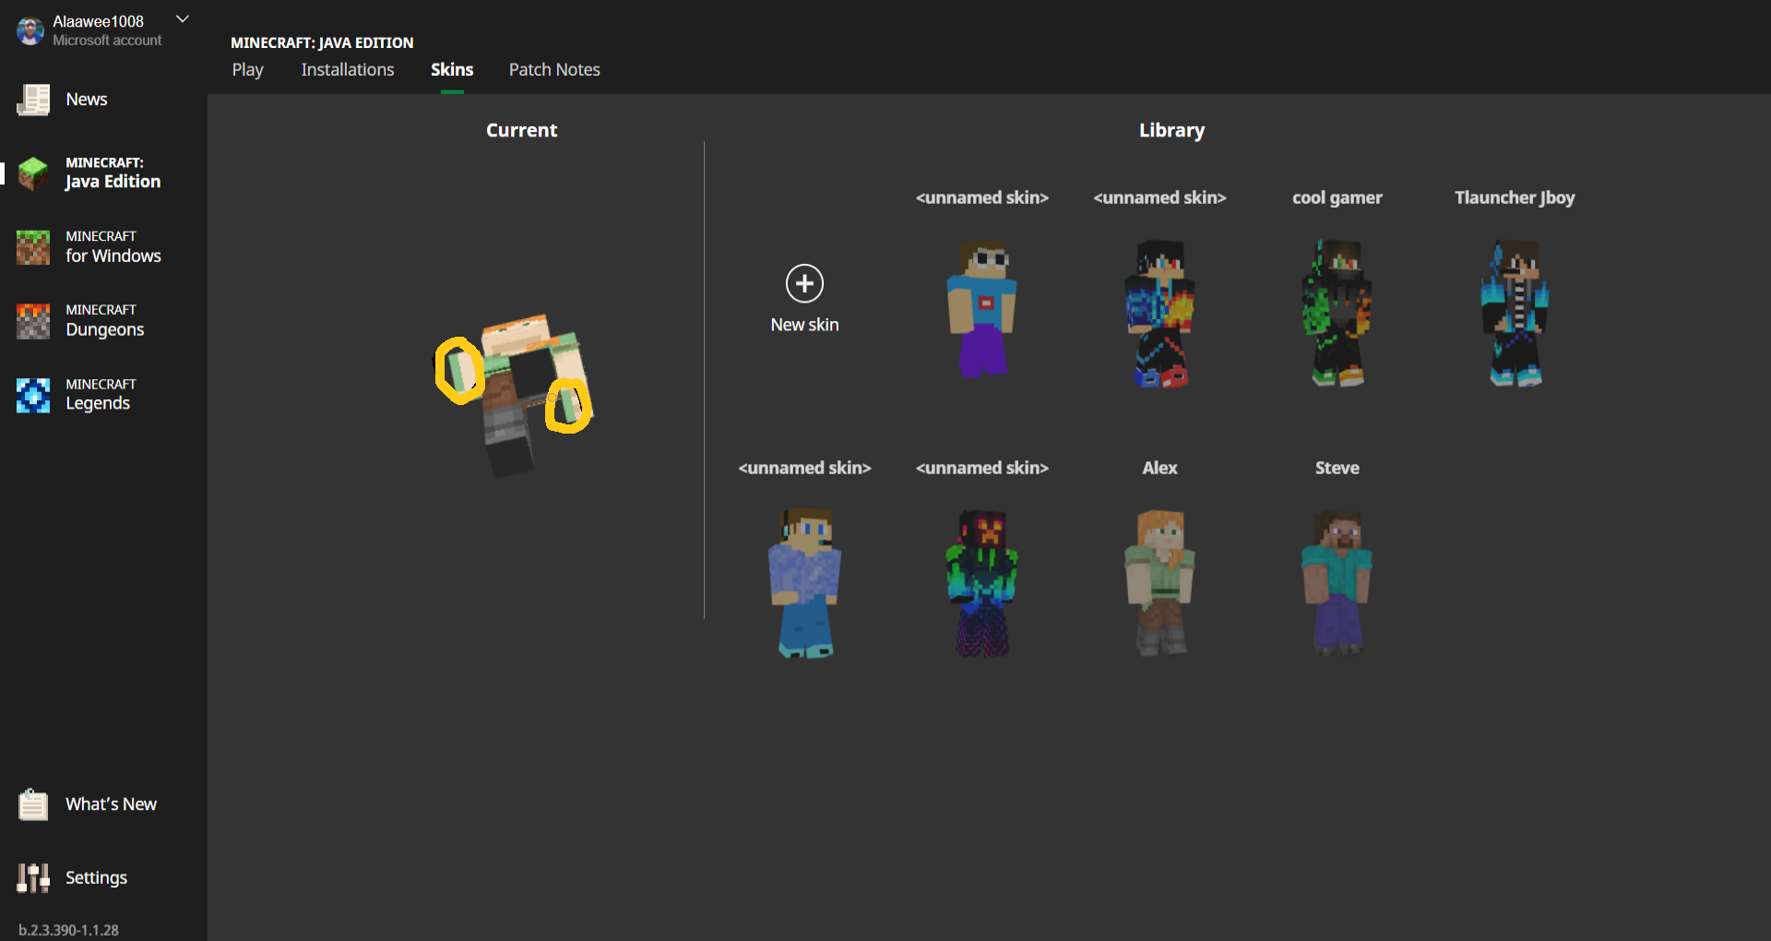Open the Patch Notes tab

click(554, 70)
